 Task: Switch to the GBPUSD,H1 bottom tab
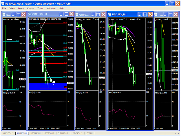pos(8,133)
